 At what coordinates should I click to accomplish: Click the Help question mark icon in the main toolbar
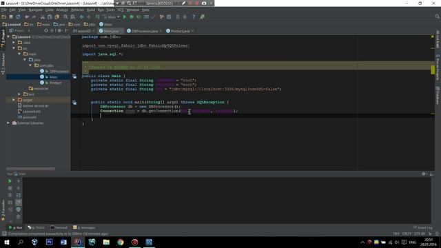tap(194, 17)
